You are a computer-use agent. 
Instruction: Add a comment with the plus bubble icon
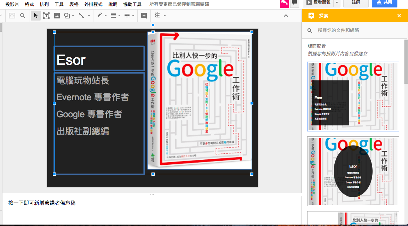click(x=144, y=16)
